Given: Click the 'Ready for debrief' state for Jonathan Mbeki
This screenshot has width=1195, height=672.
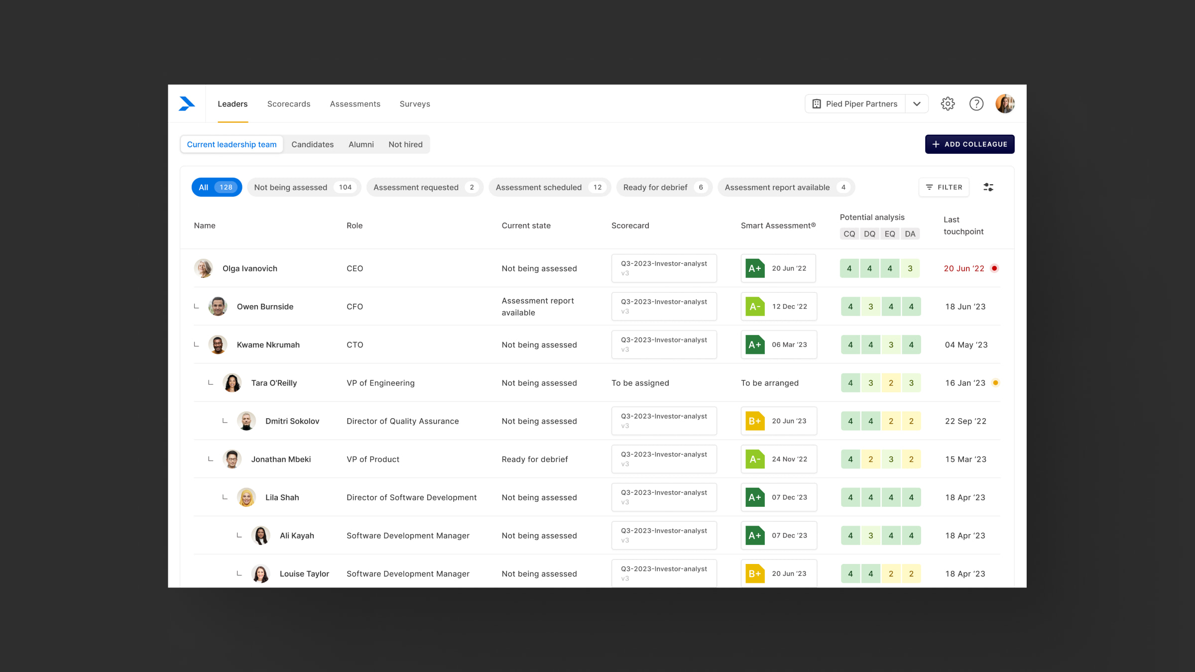Looking at the screenshot, I should coord(535,459).
